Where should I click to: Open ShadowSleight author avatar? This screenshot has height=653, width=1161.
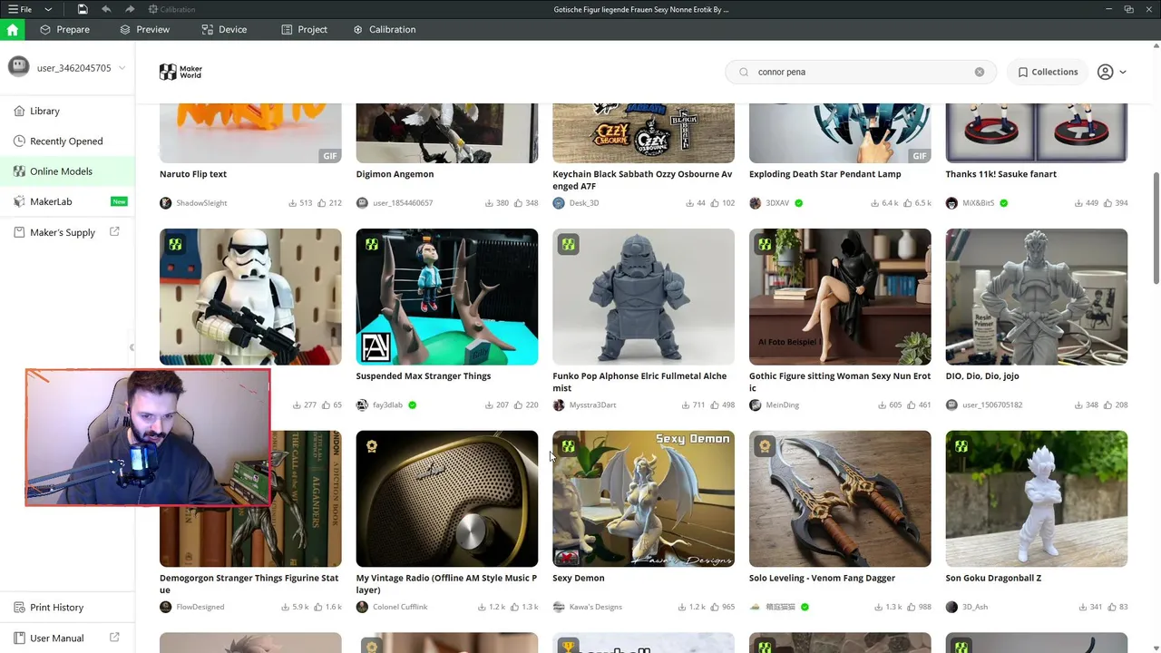(165, 203)
